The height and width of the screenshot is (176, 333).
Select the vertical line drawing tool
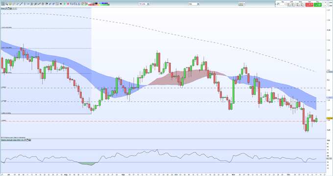tap(24, 4)
